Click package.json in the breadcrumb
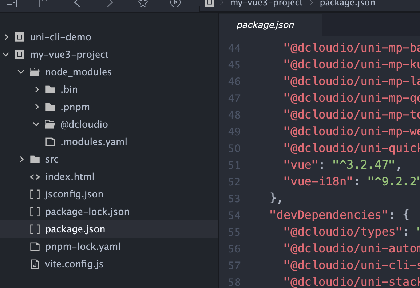 coord(348,3)
